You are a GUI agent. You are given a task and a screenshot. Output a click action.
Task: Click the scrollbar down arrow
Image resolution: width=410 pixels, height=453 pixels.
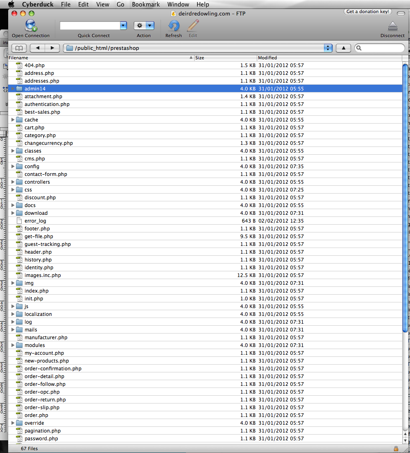(405, 440)
